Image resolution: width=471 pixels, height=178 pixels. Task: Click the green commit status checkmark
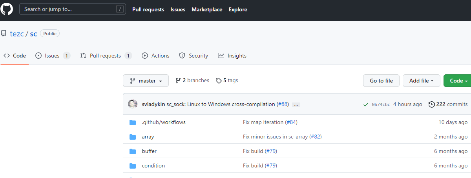366,104
